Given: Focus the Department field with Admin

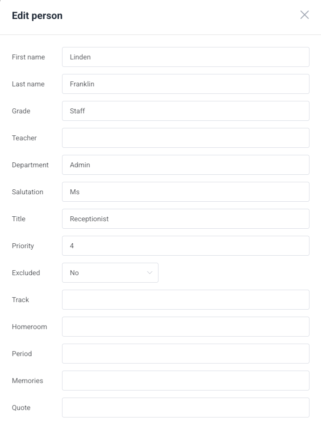Looking at the screenshot, I should pyautogui.click(x=185, y=165).
